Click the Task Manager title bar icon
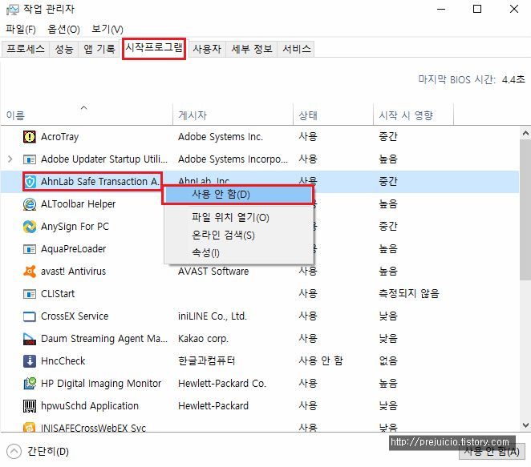 [x=13, y=10]
